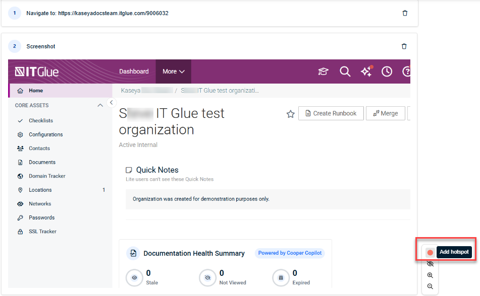Click the "Active Internal" status text
480x296 pixels.
(x=138, y=145)
